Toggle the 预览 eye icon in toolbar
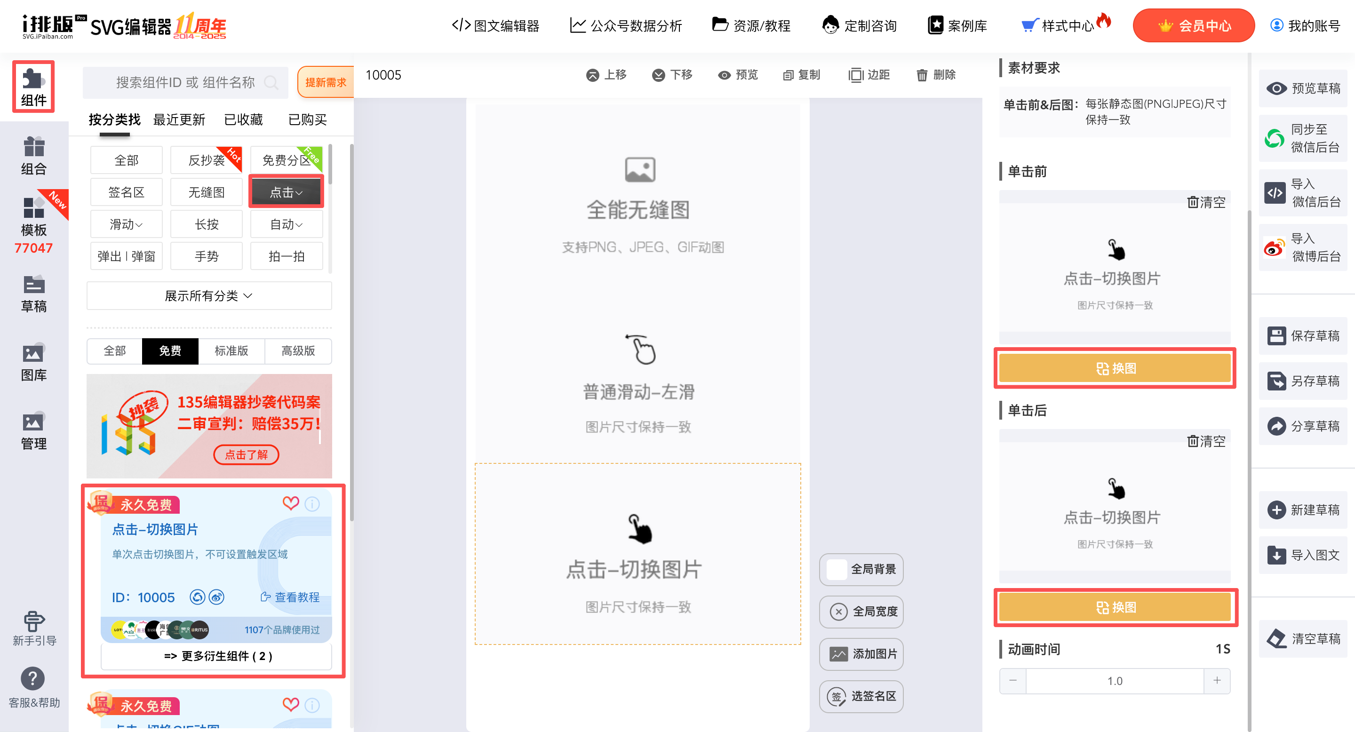 pyautogui.click(x=725, y=75)
